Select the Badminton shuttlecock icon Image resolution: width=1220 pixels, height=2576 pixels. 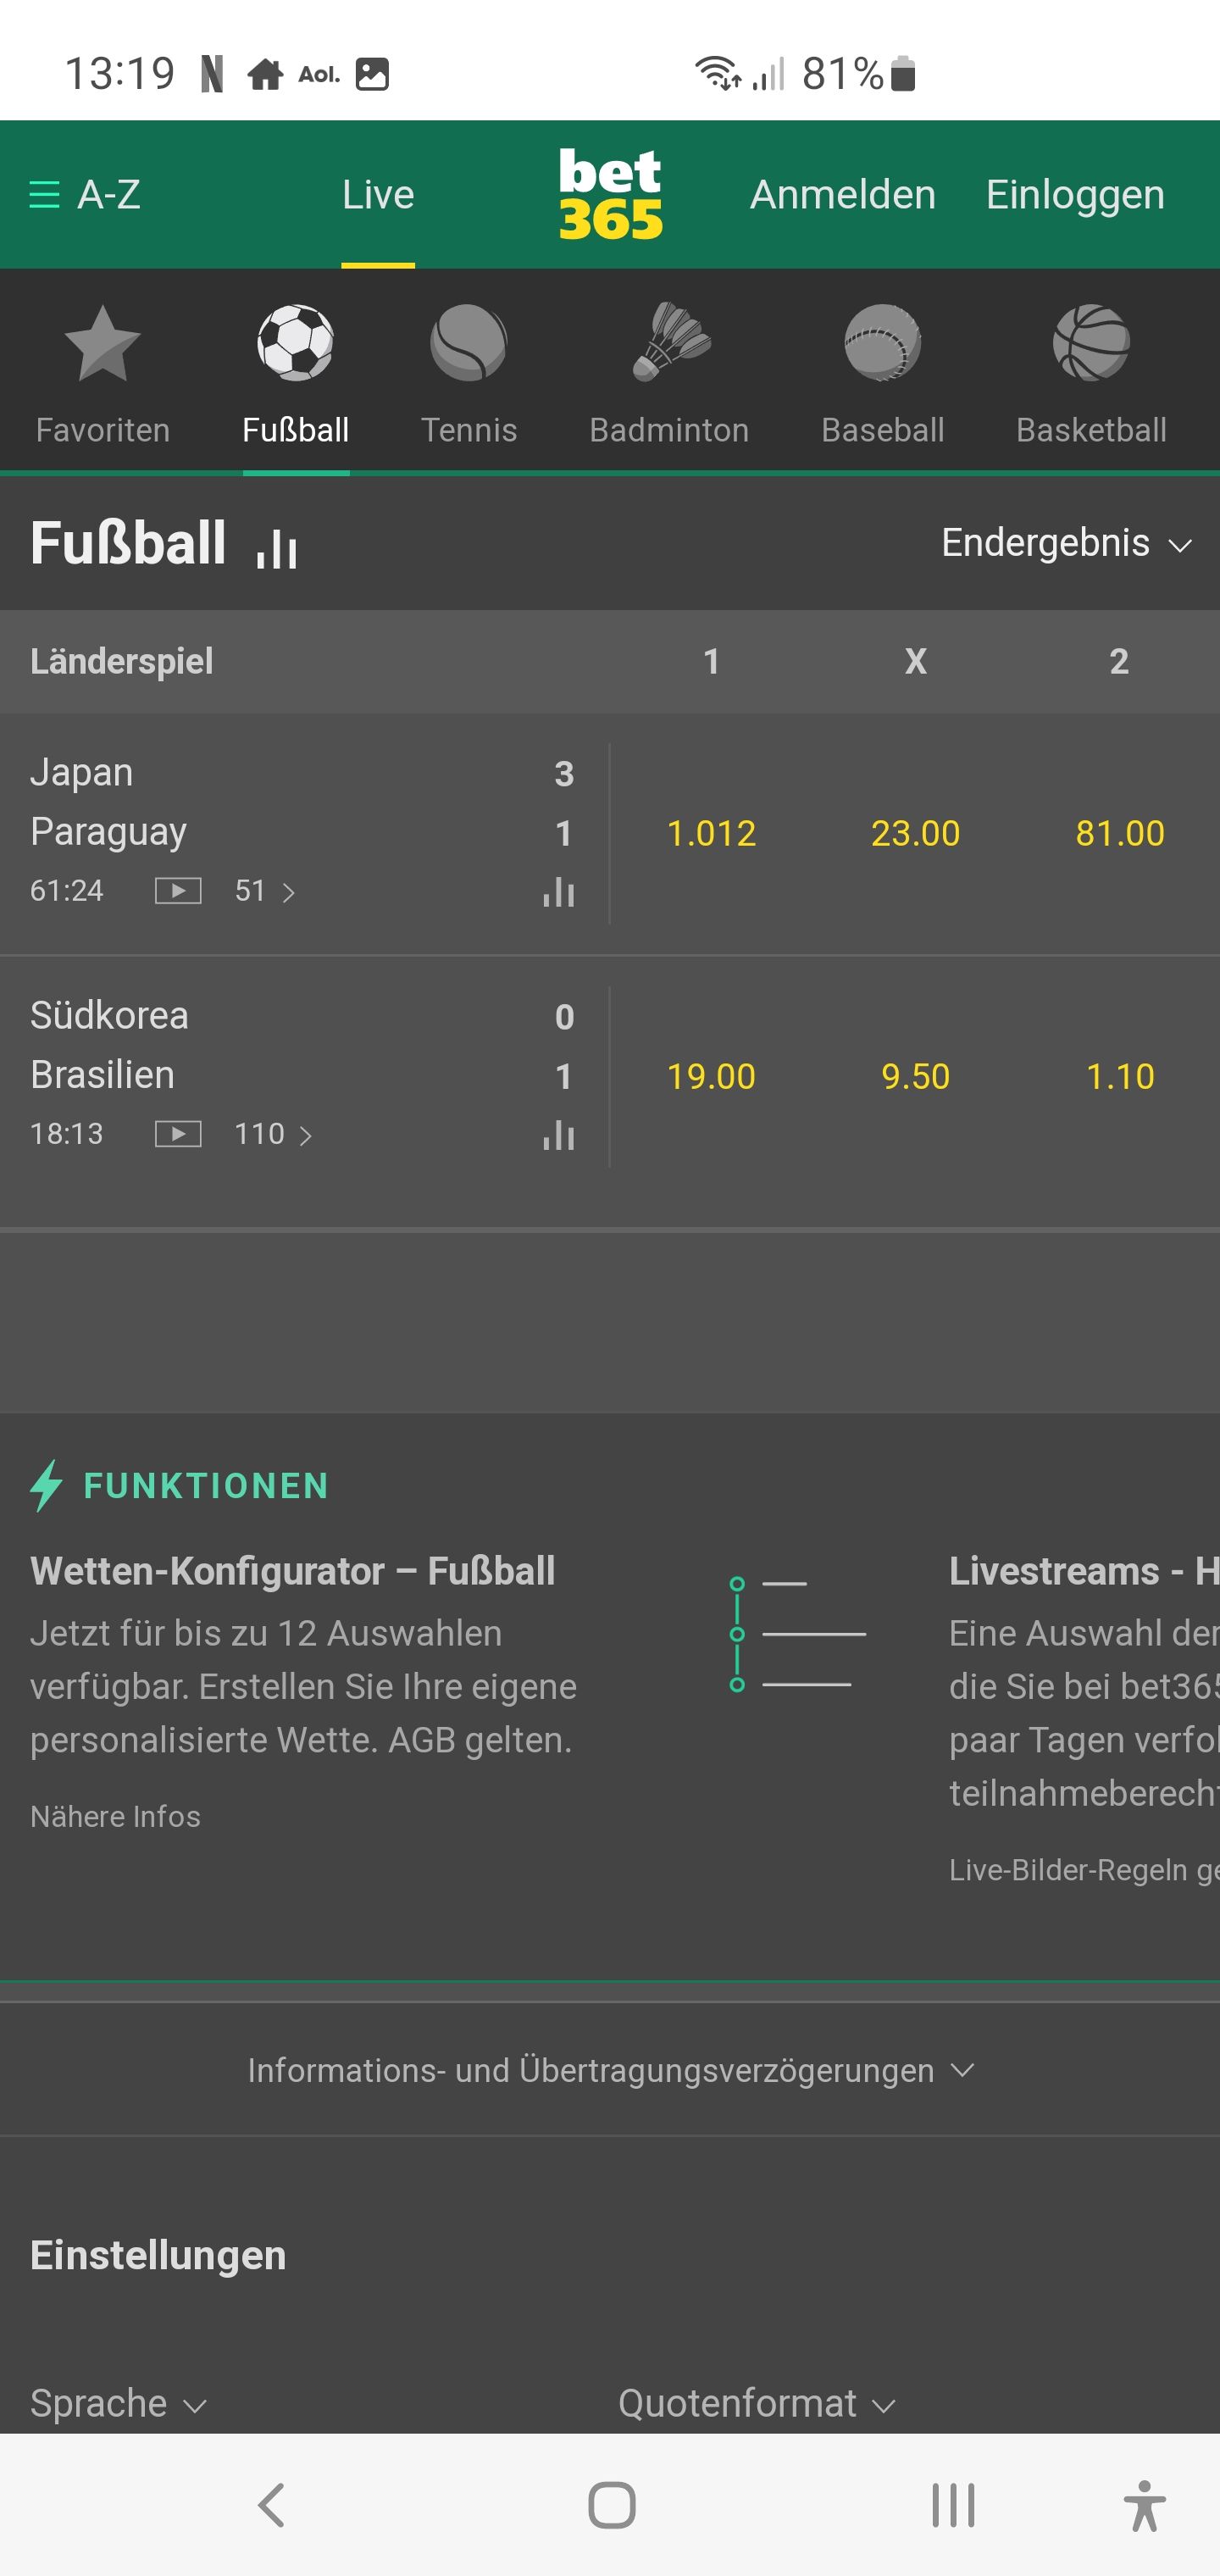tap(671, 342)
